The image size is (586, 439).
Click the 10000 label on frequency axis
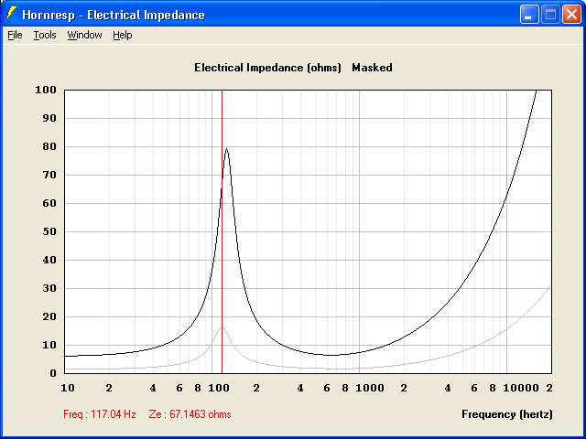pos(521,388)
